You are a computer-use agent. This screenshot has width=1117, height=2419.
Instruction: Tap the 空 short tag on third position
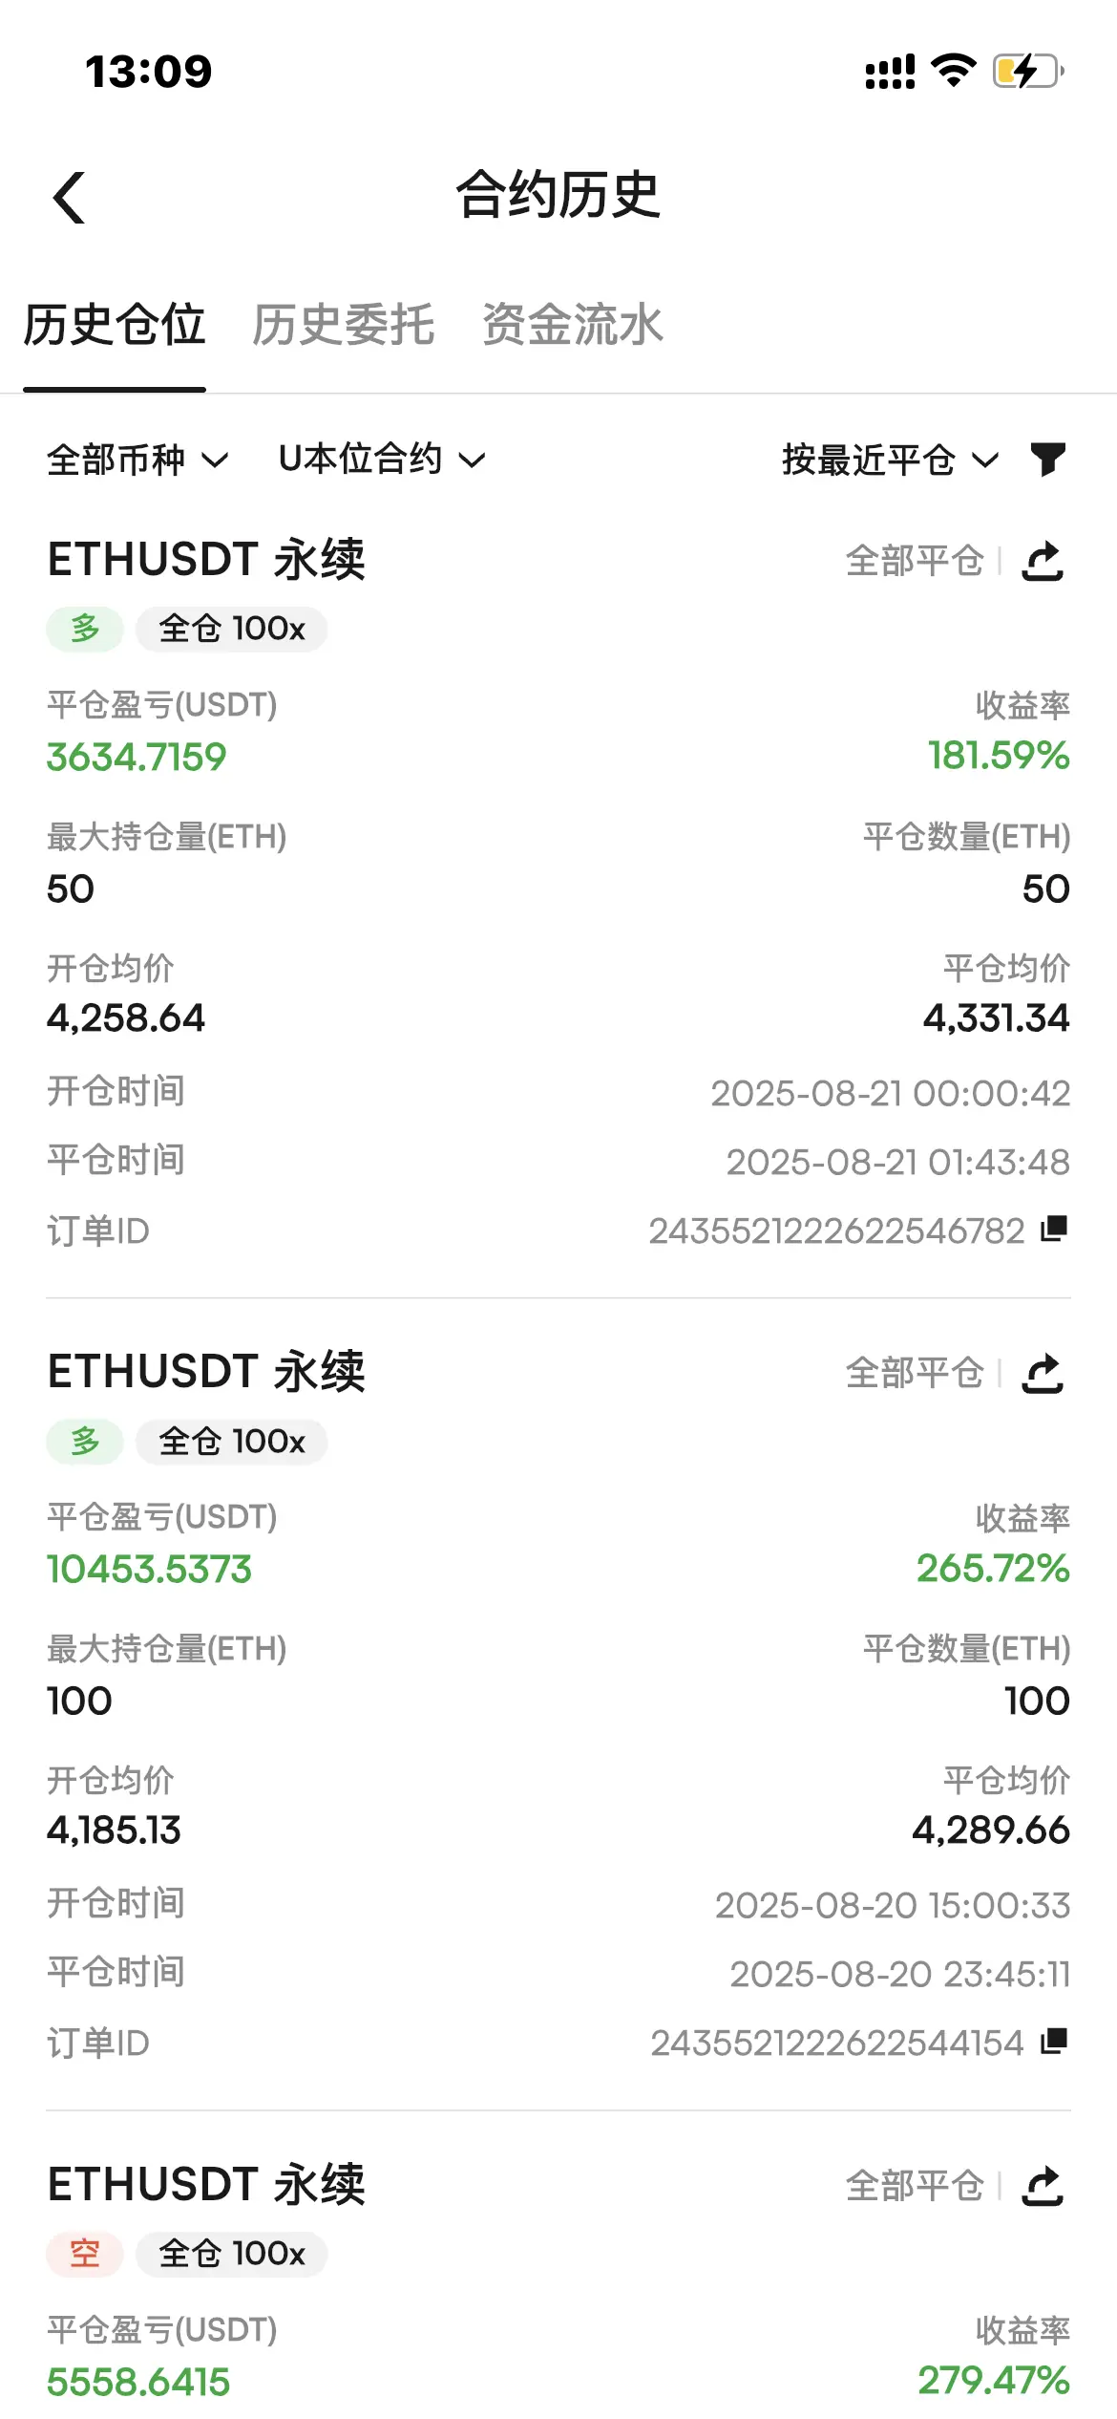click(x=85, y=2255)
